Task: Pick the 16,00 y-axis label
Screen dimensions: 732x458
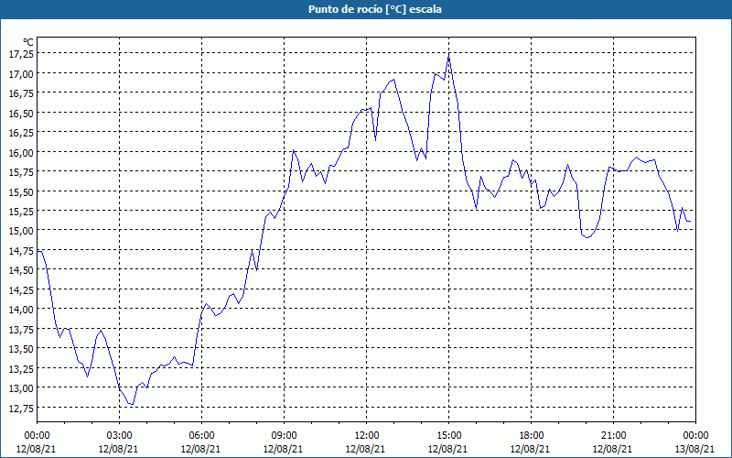Action: (x=21, y=152)
